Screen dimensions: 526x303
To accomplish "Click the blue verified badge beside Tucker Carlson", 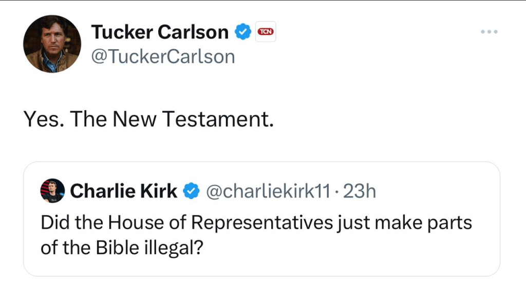I will (x=242, y=32).
